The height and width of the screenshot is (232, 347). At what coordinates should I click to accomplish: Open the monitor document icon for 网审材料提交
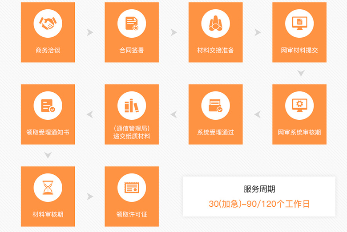pos(299,23)
